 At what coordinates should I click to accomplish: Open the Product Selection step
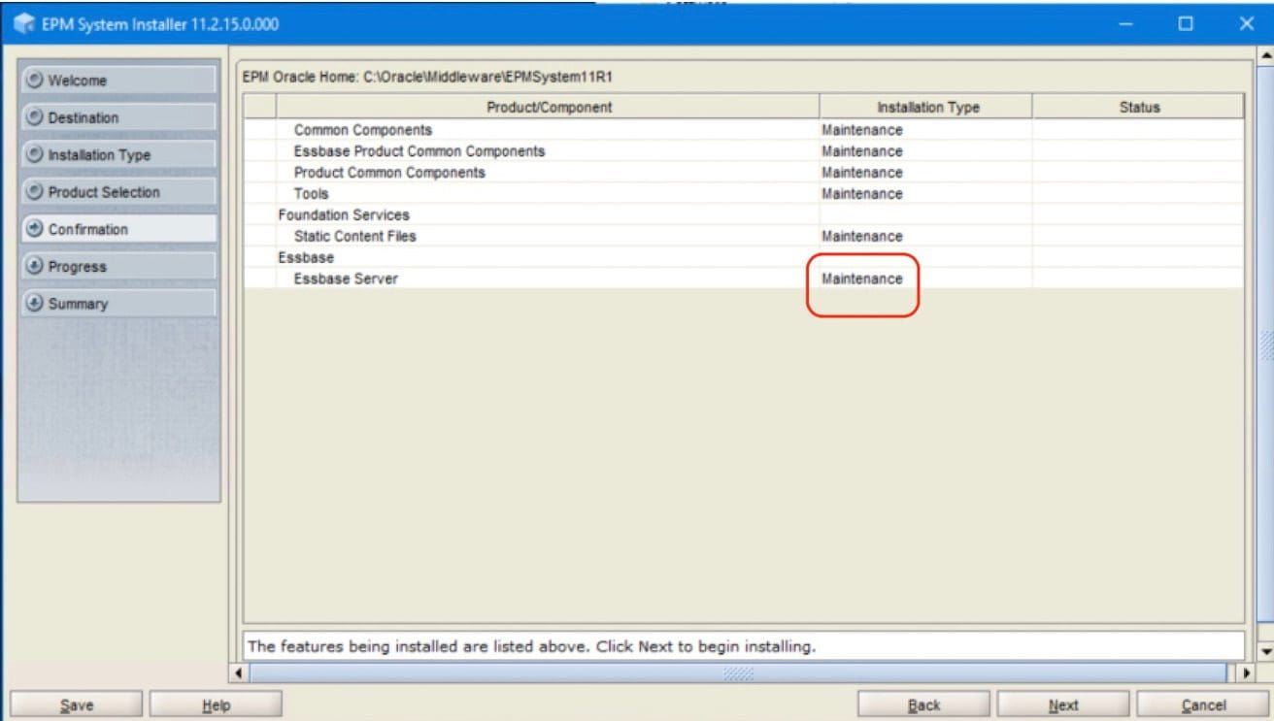tap(119, 192)
